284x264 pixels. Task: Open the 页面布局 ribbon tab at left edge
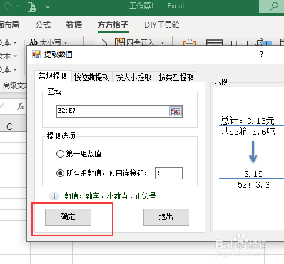9,25
